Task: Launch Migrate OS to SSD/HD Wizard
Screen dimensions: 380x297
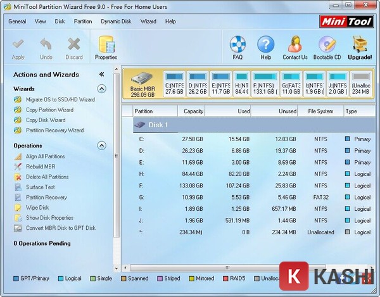Action: tap(60, 99)
